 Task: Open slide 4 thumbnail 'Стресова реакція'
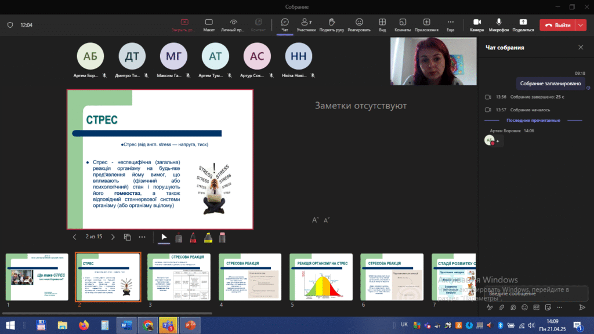[x=250, y=277]
